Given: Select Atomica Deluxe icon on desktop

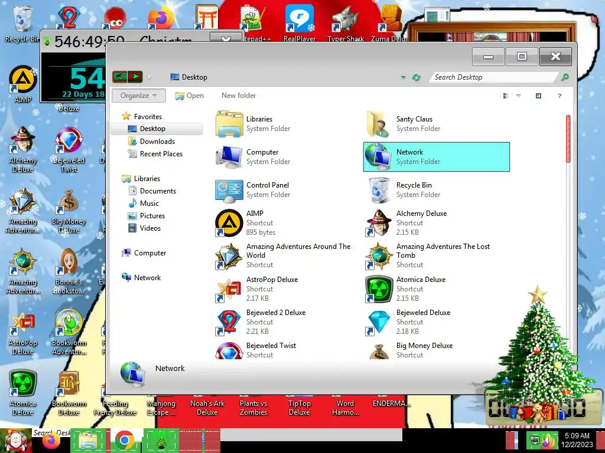Looking at the screenshot, I should pos(22,393).
